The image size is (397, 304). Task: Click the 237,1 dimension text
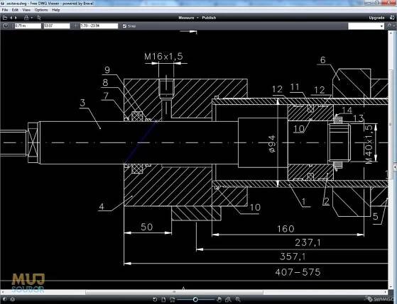tap(308, 243)
